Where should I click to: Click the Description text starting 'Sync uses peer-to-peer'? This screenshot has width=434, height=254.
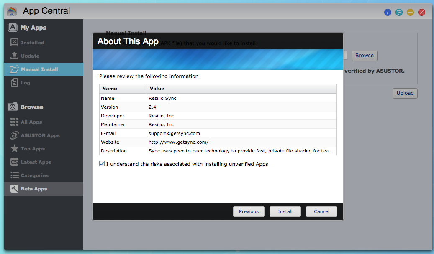tap(240, 151)
